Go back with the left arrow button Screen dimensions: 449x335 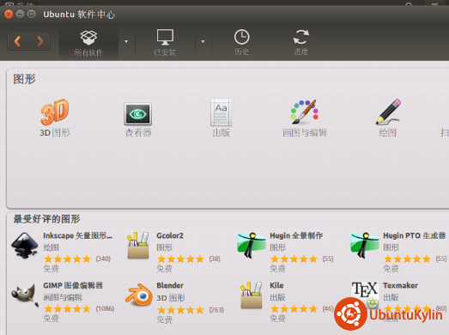click(18, 41)
